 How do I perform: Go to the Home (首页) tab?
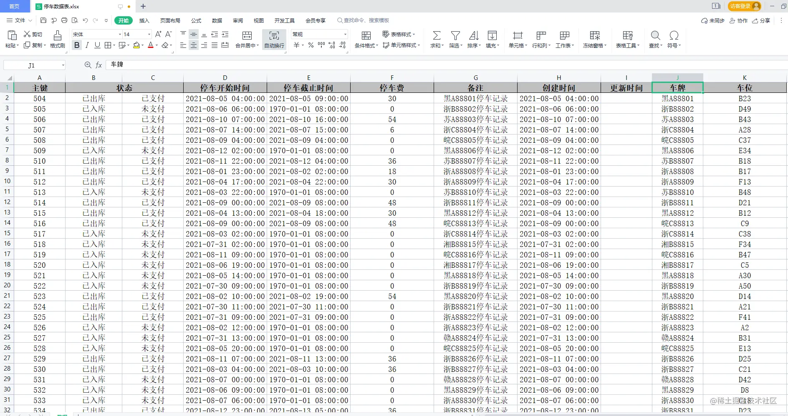pyautogui.click(x=15, y=6)
